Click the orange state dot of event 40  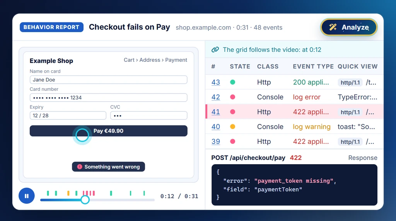(x=232, y=127)
